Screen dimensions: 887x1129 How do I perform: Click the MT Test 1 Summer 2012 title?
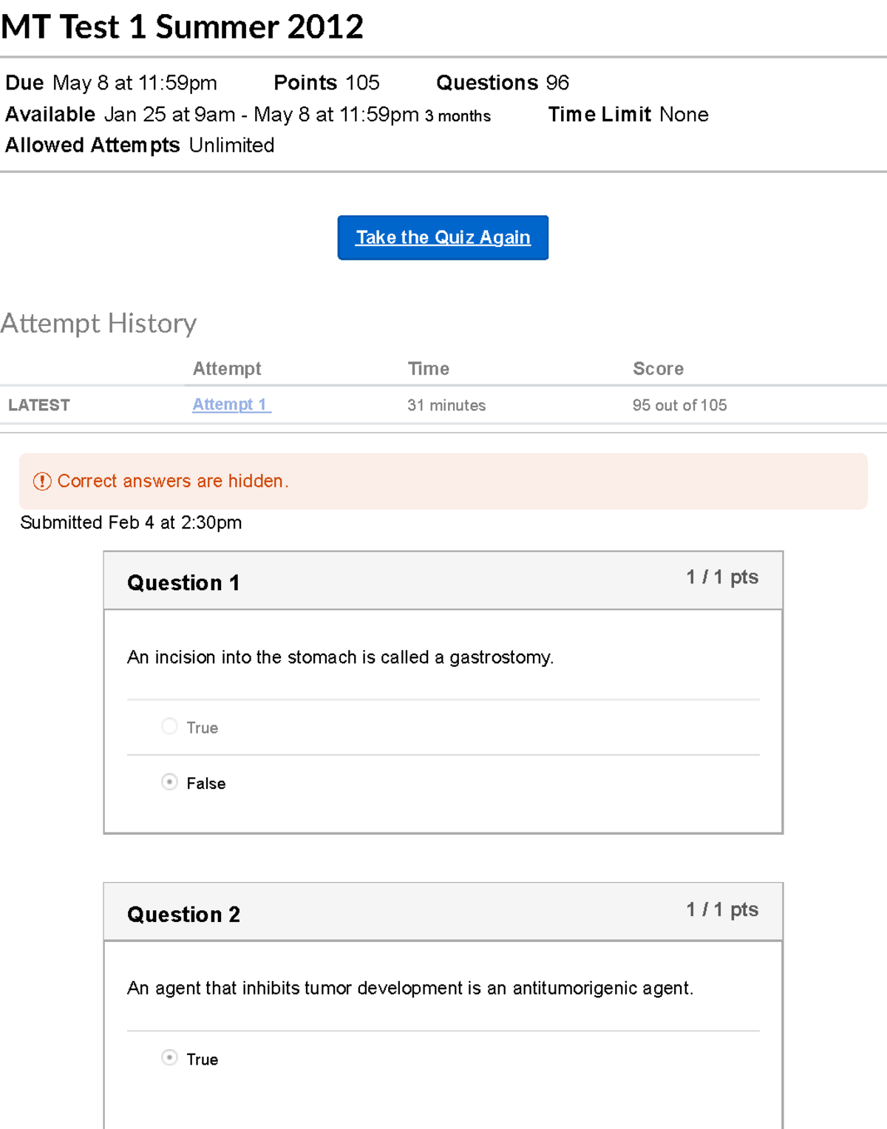(x=182, y=27)
